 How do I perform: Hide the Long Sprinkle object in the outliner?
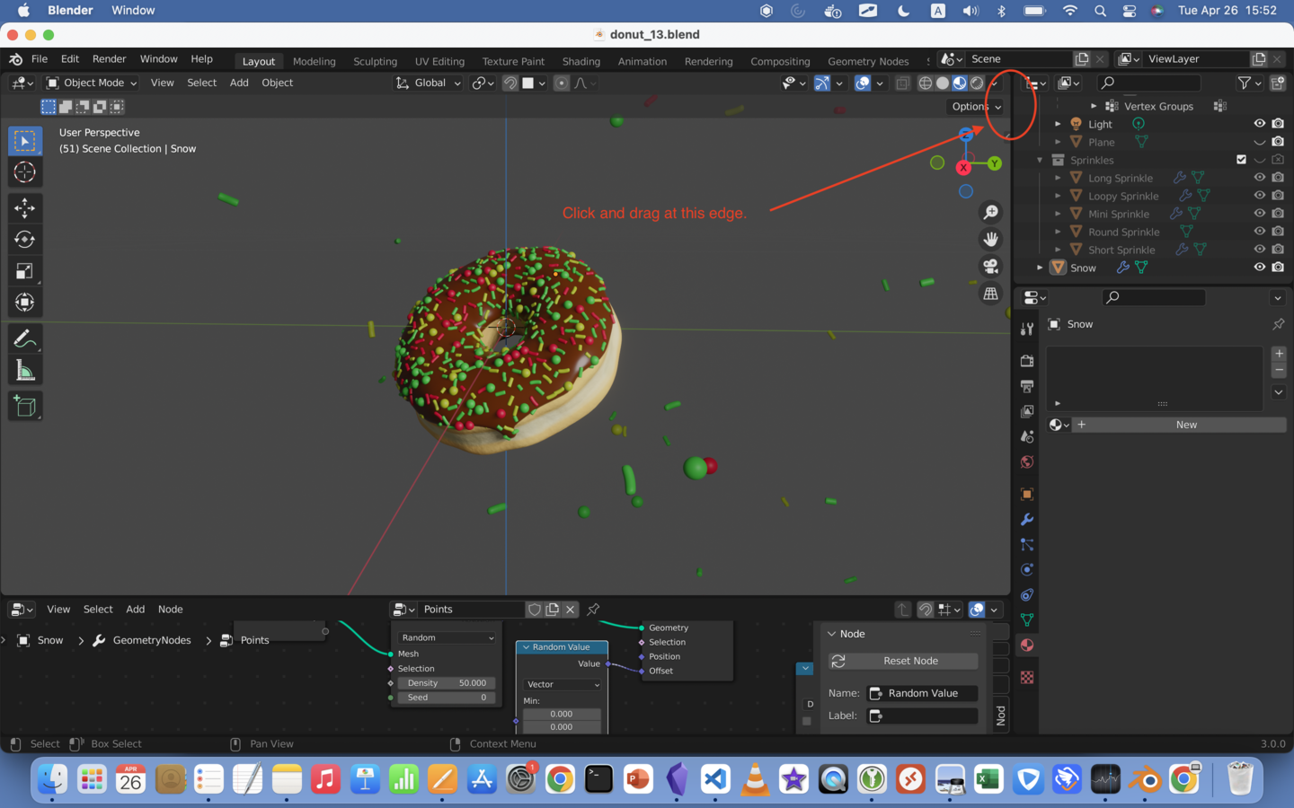1259,178
